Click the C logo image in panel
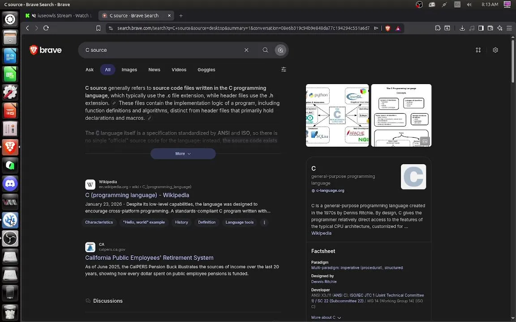The height and width of the screenshot is (322, 516). 413,177
